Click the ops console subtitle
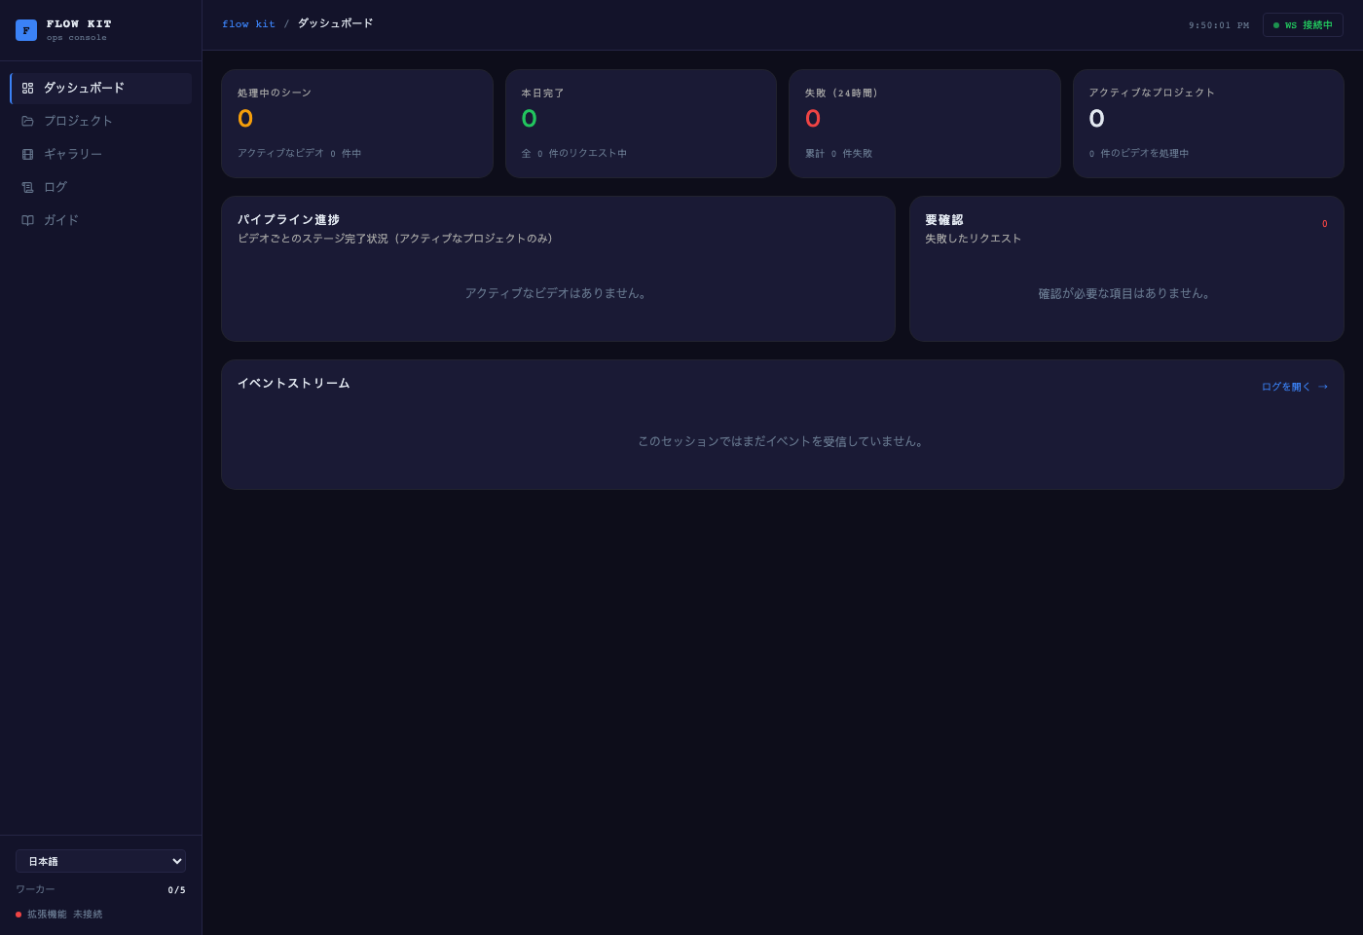Screen dimensions: 1363x935 (77, 38)
